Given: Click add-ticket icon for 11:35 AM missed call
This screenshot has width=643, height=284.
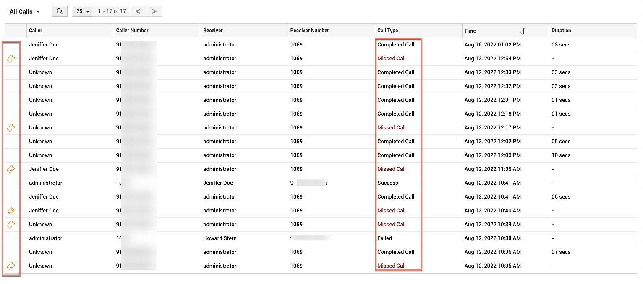Looking at the screenshot, I should click(11, 169).
